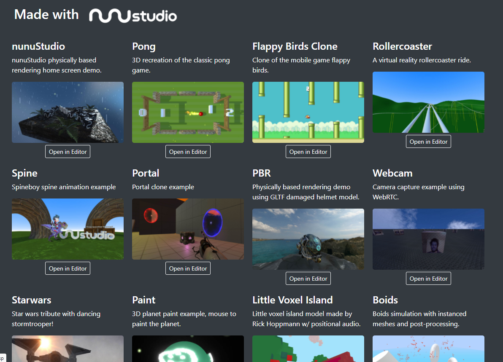Click 'Portal clone example' description
The height and width of the screenshot is (362, 503).
[x=163, y=187]
